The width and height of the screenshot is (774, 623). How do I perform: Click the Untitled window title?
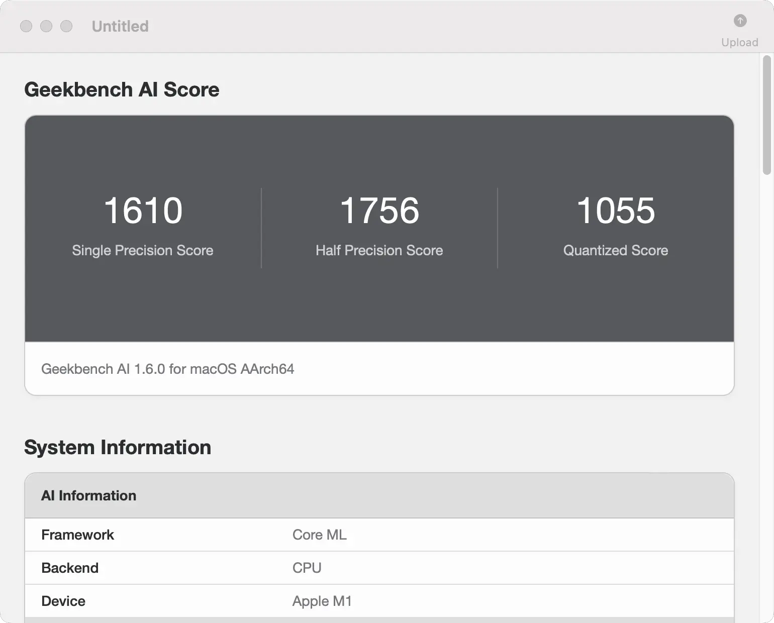pyautogui.click(x=120, y=26)
